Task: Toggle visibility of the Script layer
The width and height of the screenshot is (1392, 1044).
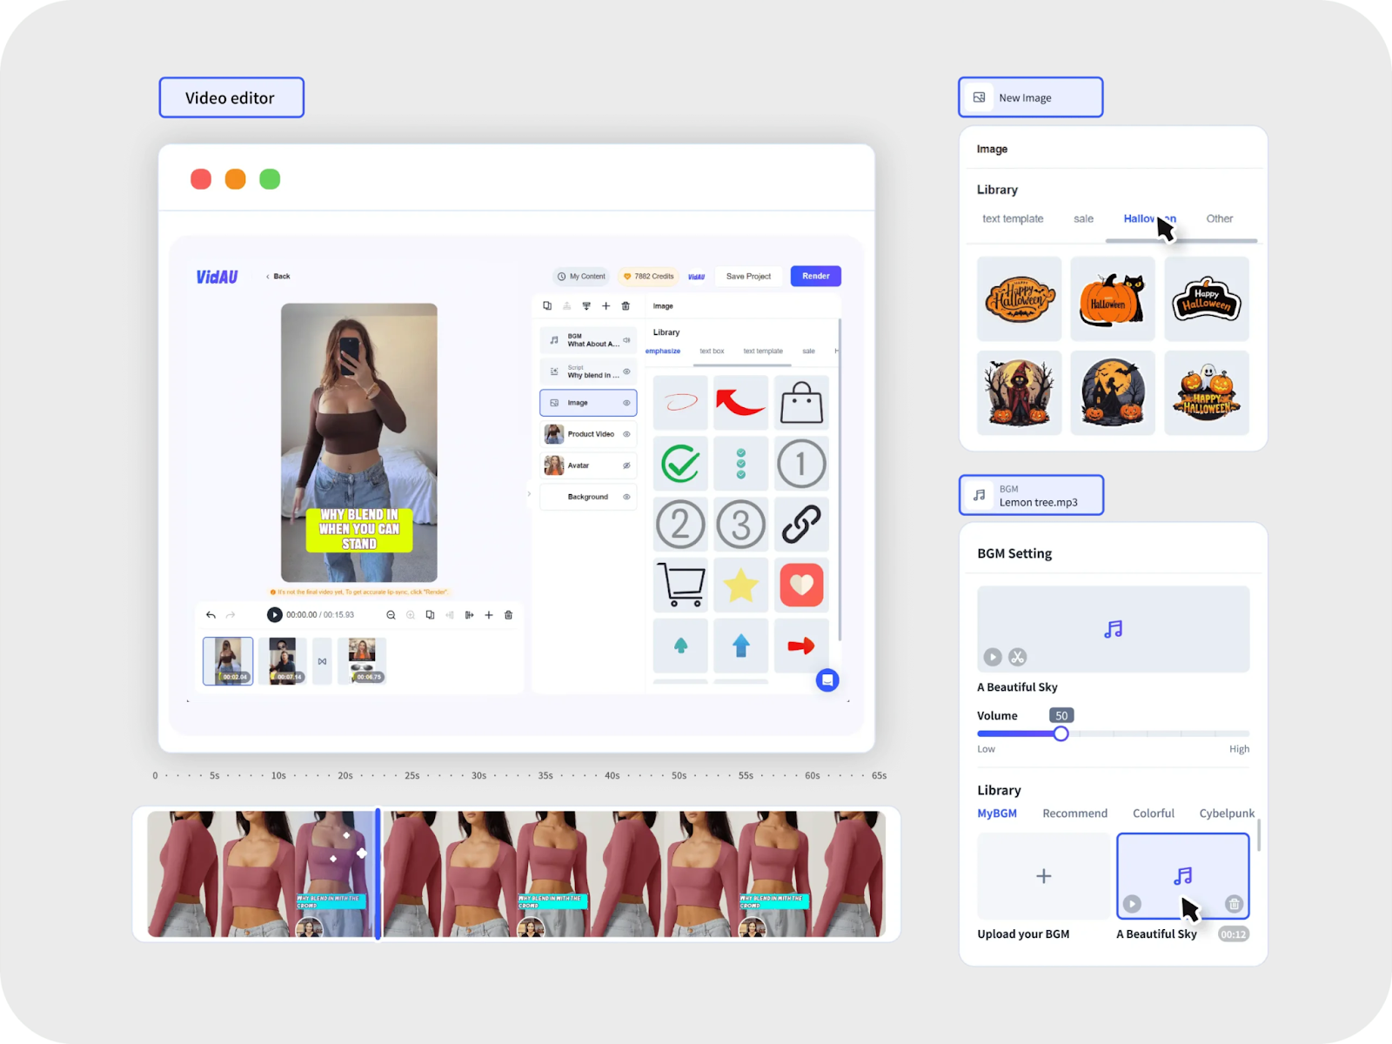Action: 626,371
